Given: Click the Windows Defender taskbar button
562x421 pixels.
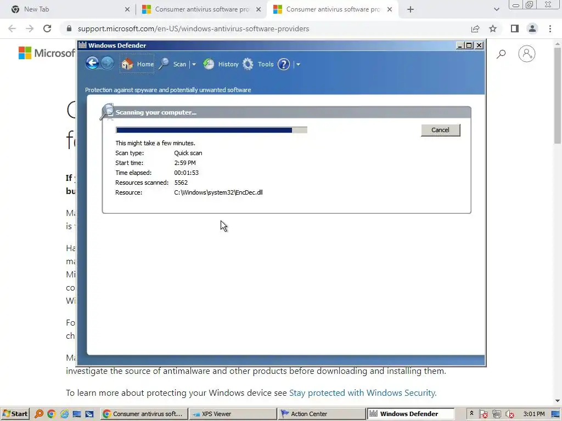Looking at the screenshot, I should (x=411, y=414).
